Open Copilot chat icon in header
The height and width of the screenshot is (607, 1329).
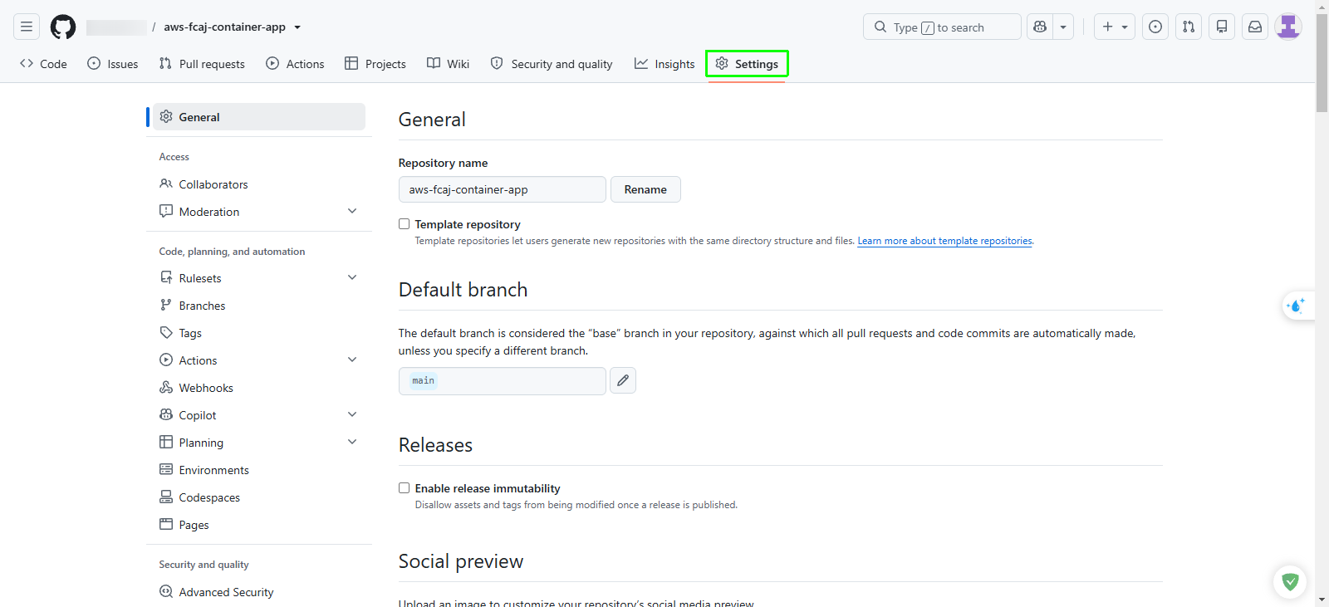[x=1040, y=27]
